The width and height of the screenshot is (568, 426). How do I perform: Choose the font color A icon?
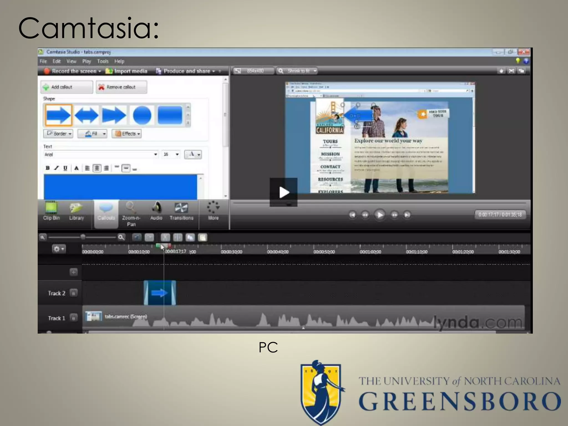click(x=77, y=168)
